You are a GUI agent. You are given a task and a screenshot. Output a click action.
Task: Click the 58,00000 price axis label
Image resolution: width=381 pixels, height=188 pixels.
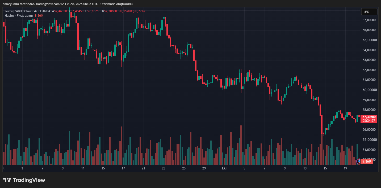[369, 110]
